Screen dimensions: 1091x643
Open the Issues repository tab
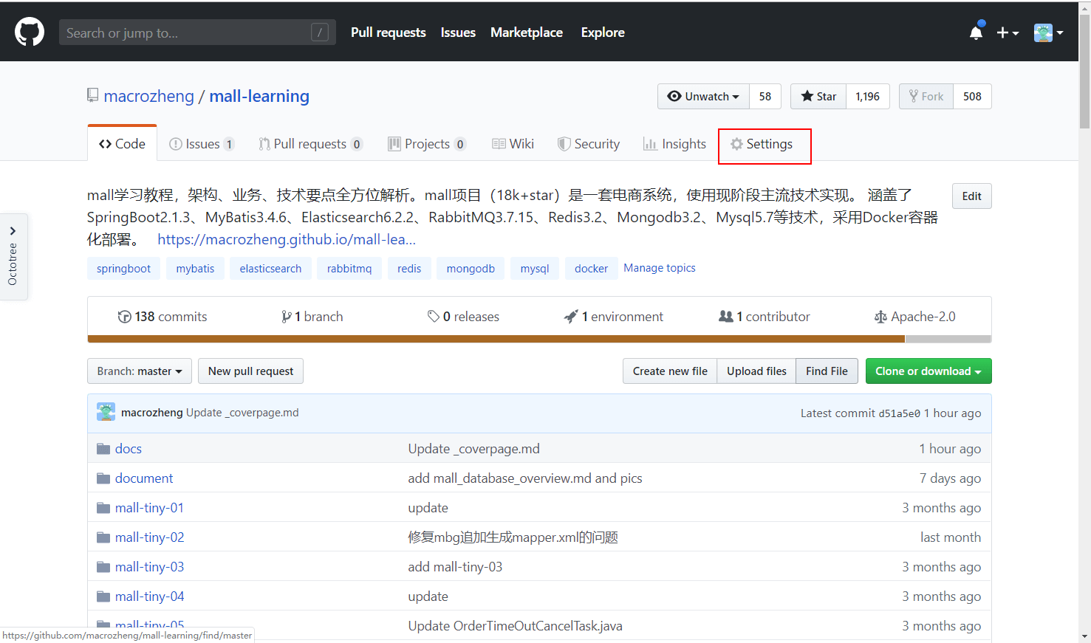point(202,144)
